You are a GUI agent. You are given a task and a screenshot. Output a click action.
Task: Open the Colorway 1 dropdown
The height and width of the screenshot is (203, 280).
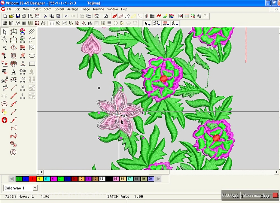(x=35, y=188)
